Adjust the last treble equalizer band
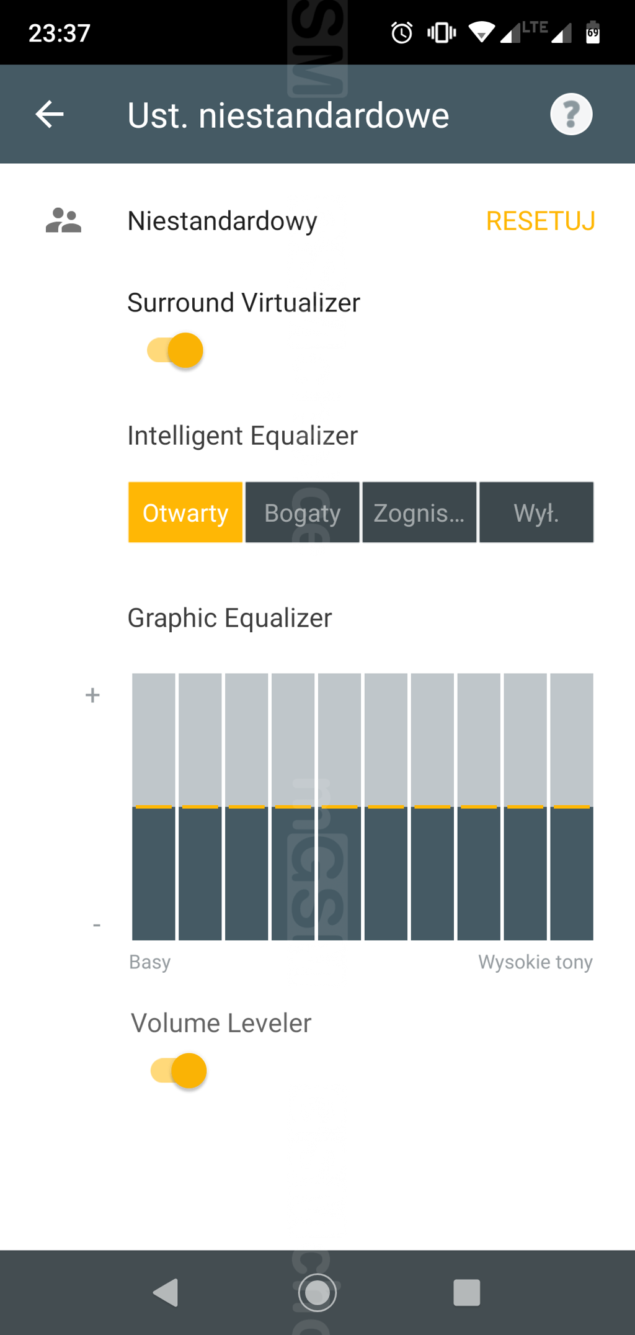Viewport: 635px width, 1335px height. click(572, 806)
